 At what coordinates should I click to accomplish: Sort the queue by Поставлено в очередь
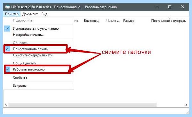(x=169, y=21)
